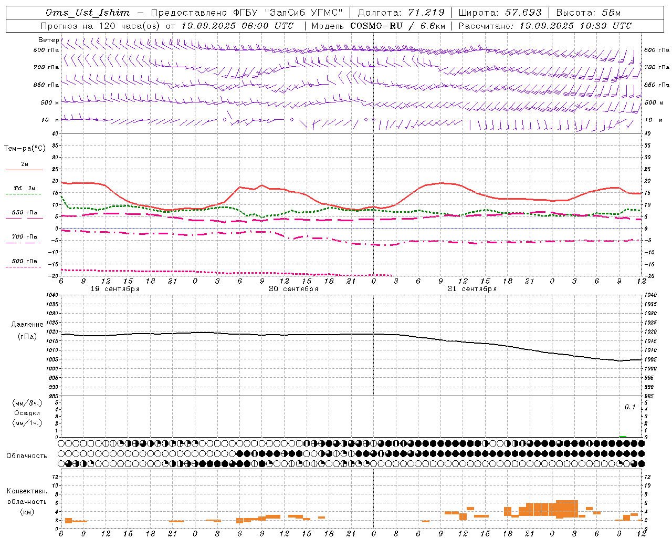Click the station name Oms_Ust_Ishim in header

88,13
